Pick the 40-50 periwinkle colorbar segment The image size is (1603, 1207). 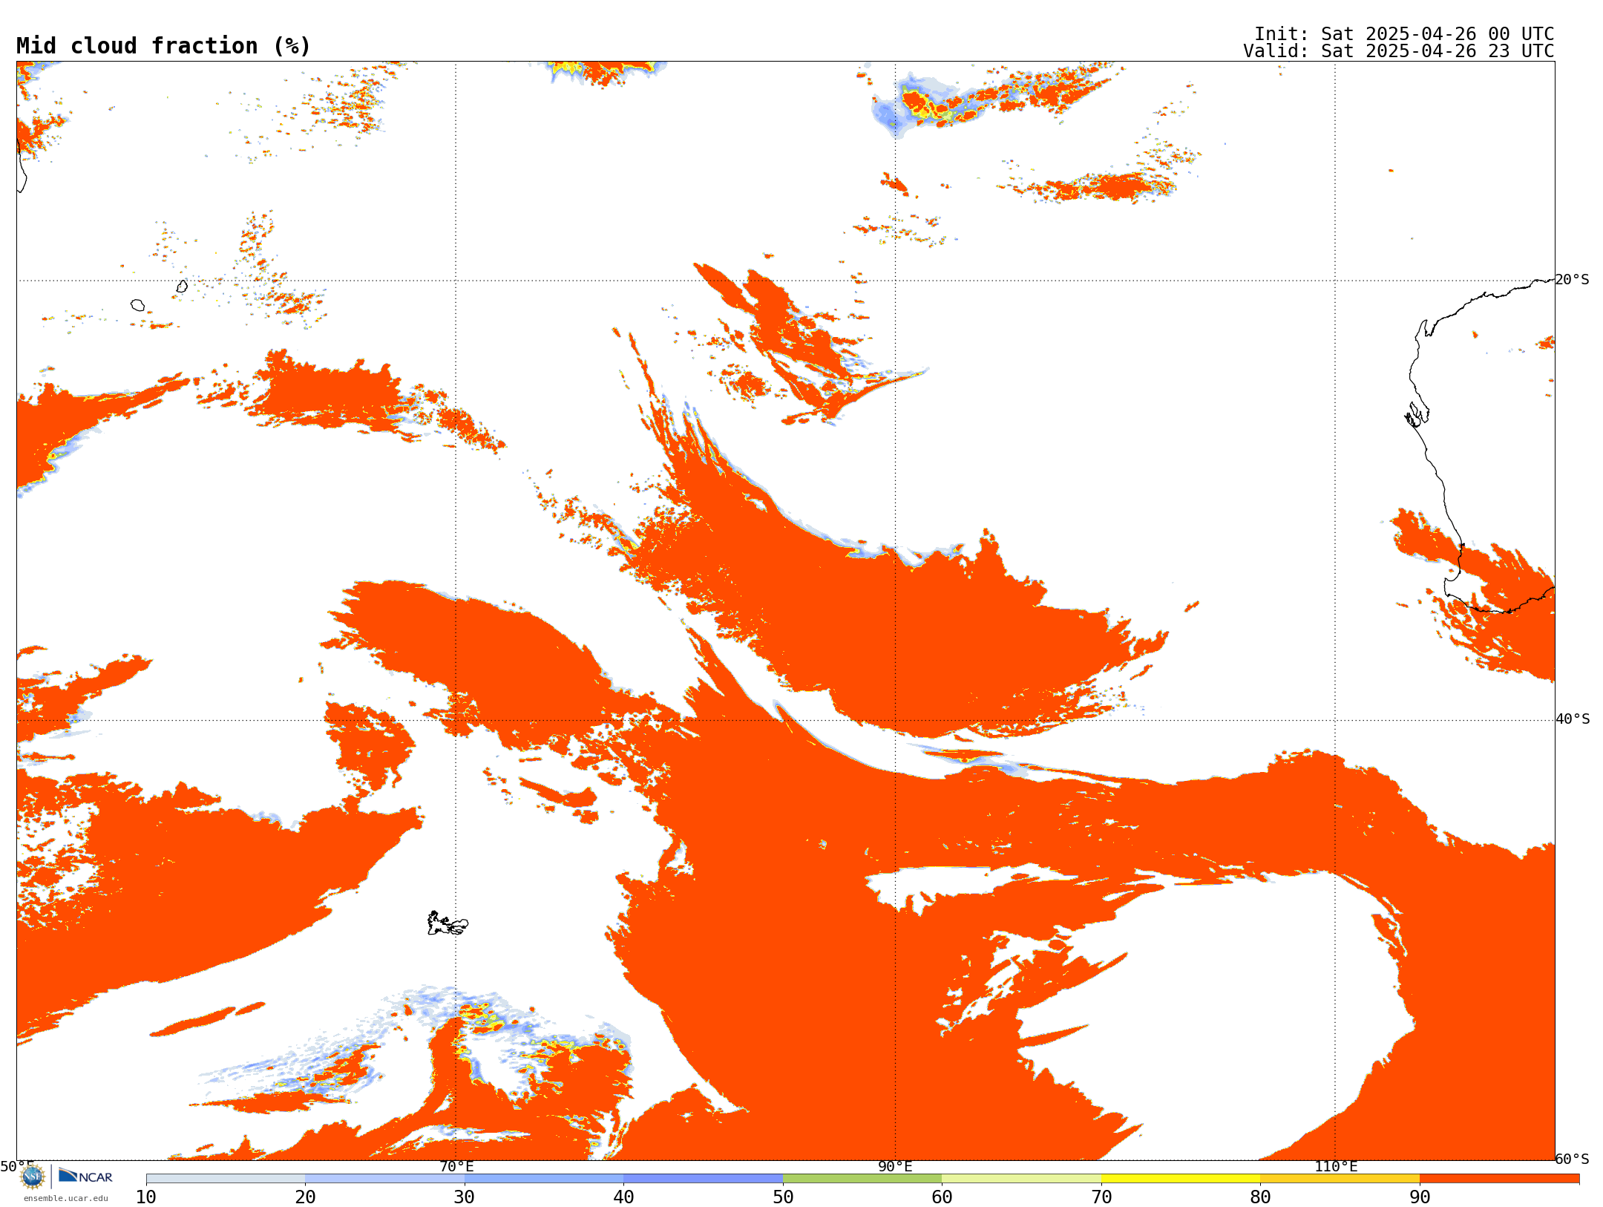coord(703,1179)
